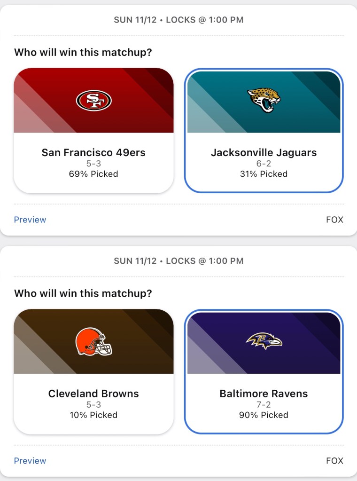This screenshot has height=481, width=357.
Task: Click the 90% Picked label
Action: pos(264,415)
